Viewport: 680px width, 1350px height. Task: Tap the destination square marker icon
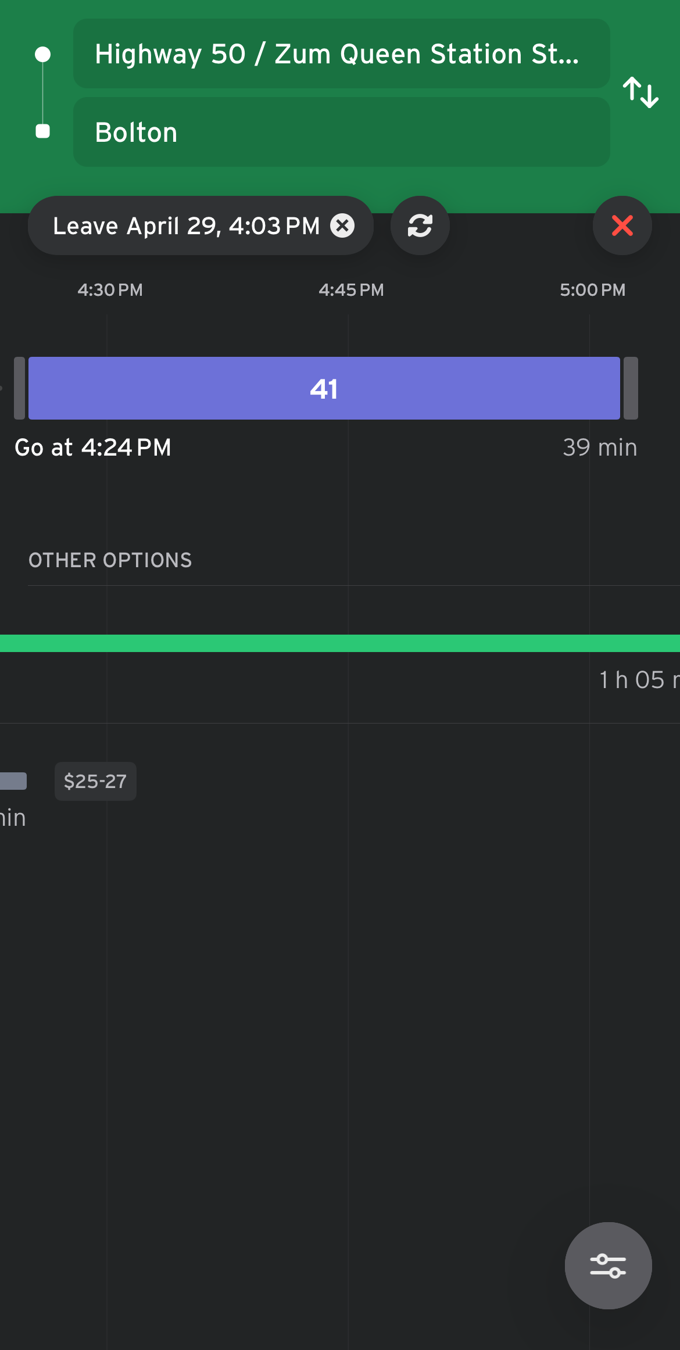42,131
